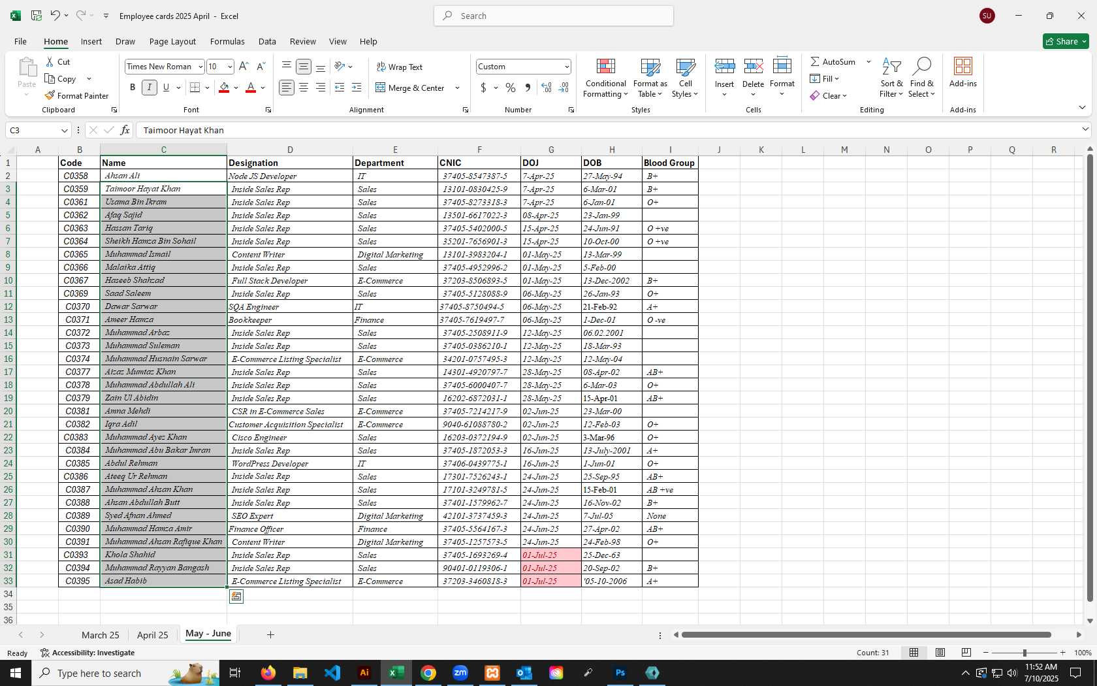Screen dimensions: 1097x686
Task: Increase font size with larger A icon
Action: point(244,66)
